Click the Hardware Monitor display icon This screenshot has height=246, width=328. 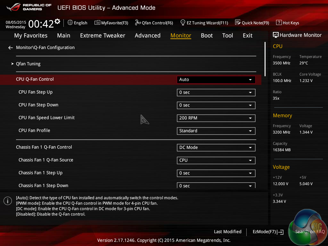click(276, 35)
